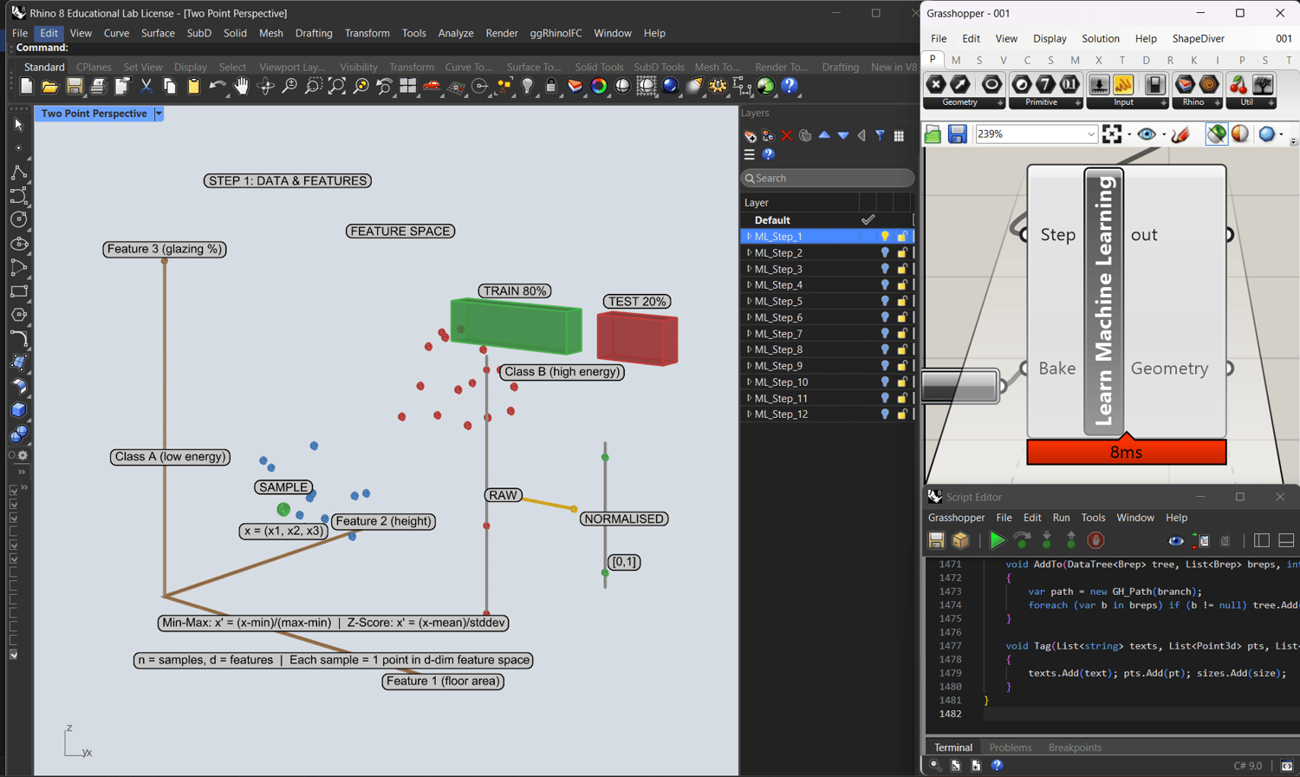The height and width of the screenshot is (777, 1300).
Task: Toggle the Grasshopper preview eye icon
Action: point(1147,134)
